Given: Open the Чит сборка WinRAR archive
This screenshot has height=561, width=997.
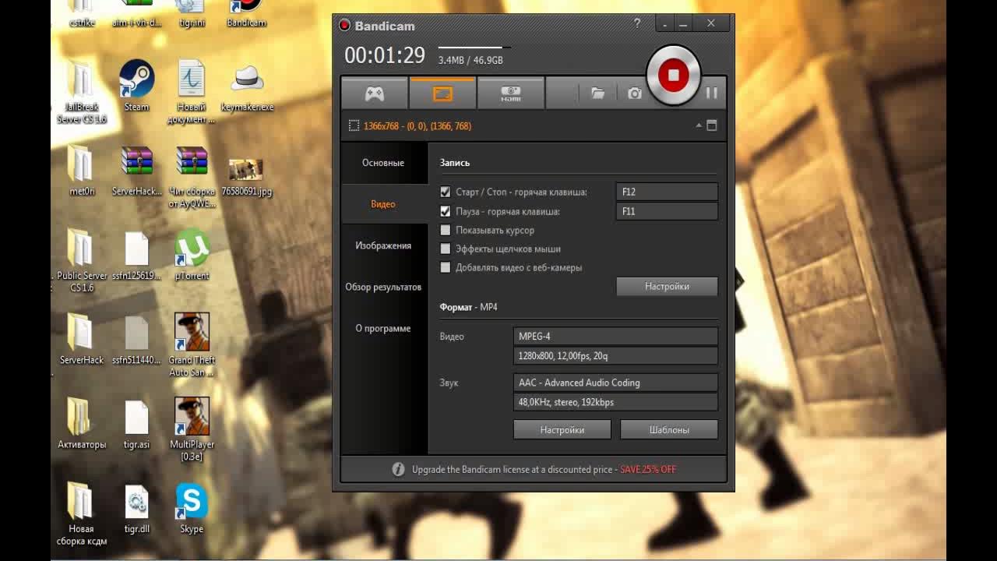Looking at the screenshot, I should tap(191, 177).
